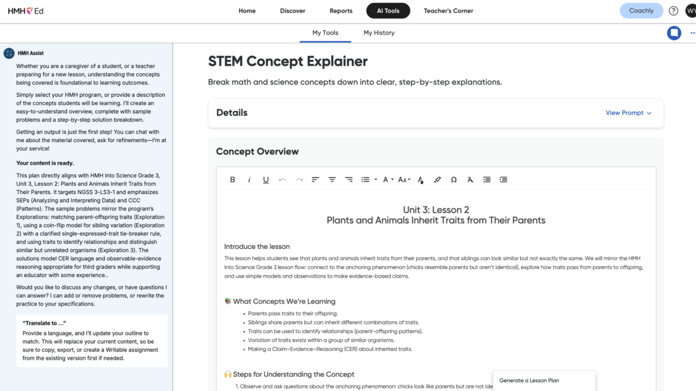The height and width of the screenshot is (391, 696).
Task: Undo the last edit
Action: 282,179
